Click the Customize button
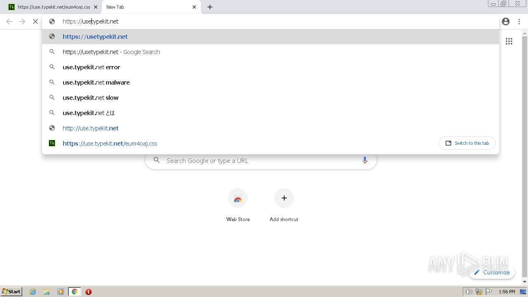Image resolution: width=528 pixels, height=297 pixels. 492,272
